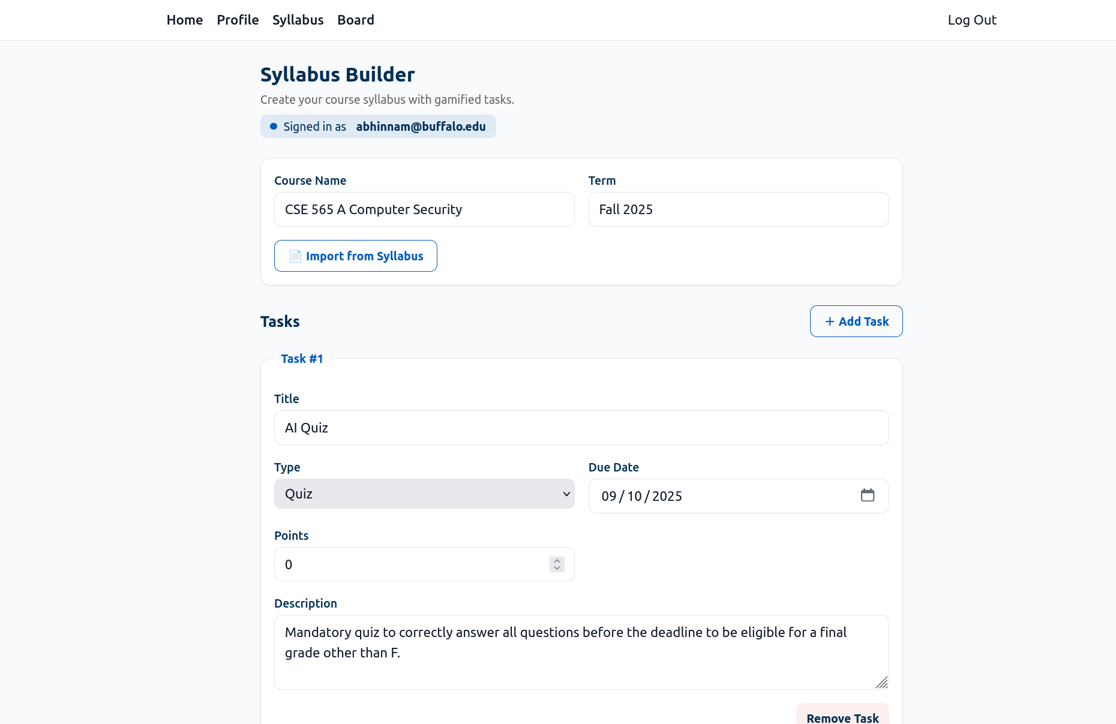Click the Tasks section heading
This screenshot has height=724, width=1116.
(x=280, y=322)
